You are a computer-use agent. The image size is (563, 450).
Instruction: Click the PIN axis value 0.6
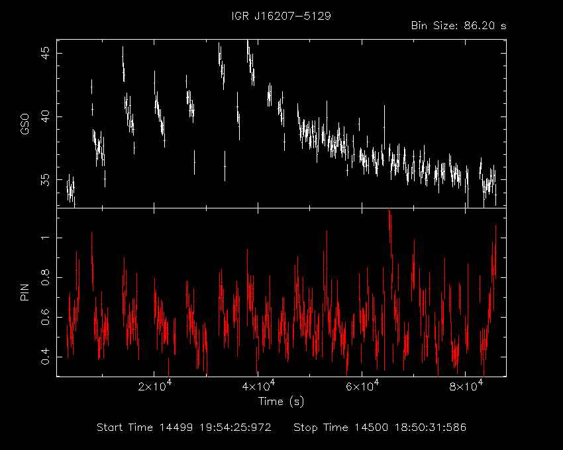[x=46, y=317]
